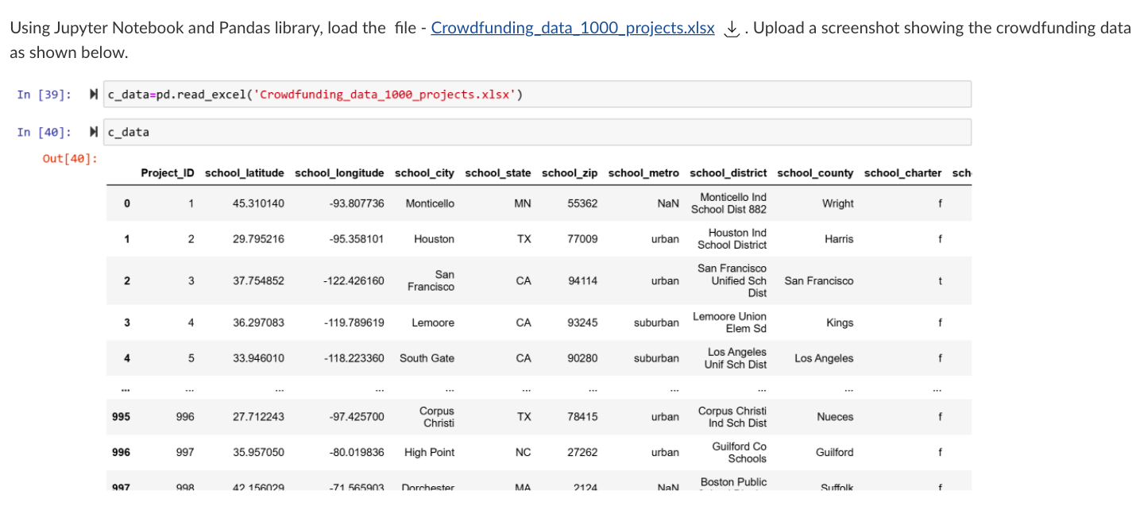Viewport: 1140px width, 510px height.
Task: Click Project_ID value 997
Action: pos(185,453)
